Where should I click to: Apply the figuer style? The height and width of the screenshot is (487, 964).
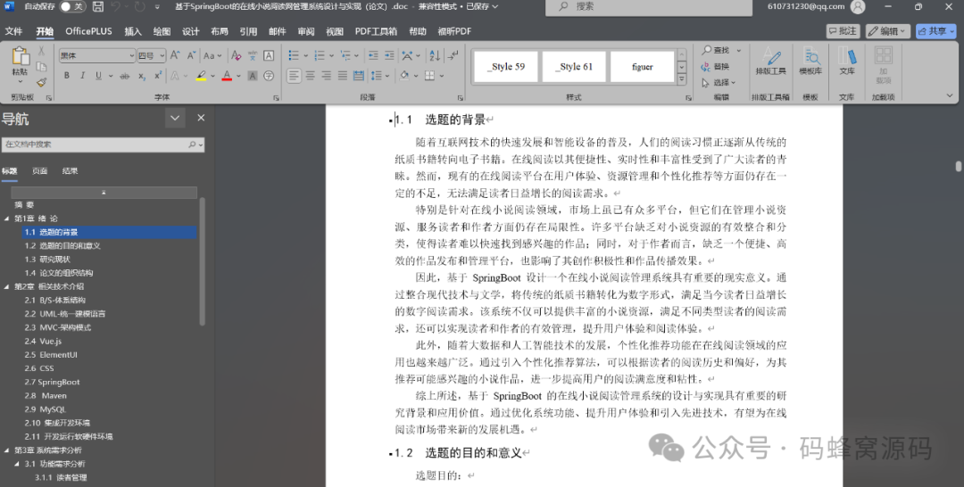pyautogui.click(x=643, y=66)
